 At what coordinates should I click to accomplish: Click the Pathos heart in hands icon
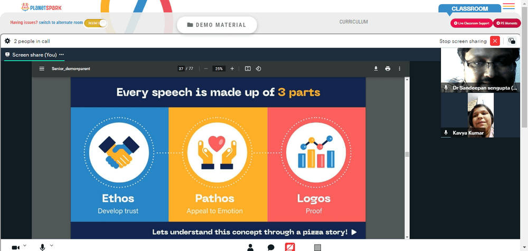click(217, 152)
